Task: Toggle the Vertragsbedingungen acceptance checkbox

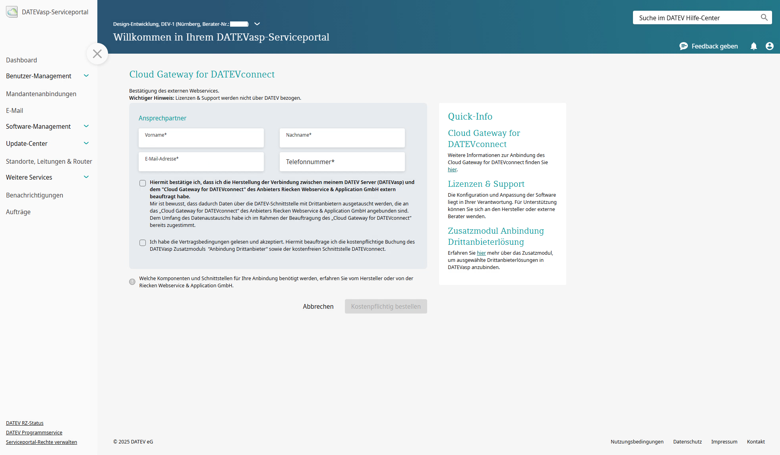Action: pyautogui.click(x=142, y=242)
